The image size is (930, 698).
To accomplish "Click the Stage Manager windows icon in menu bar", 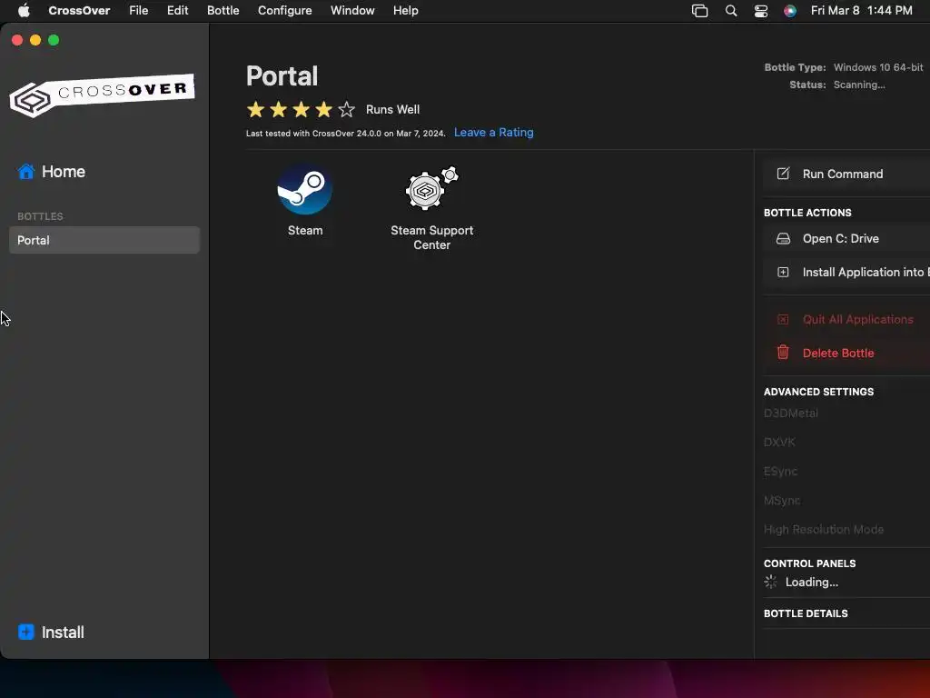I will click(700, 11).
